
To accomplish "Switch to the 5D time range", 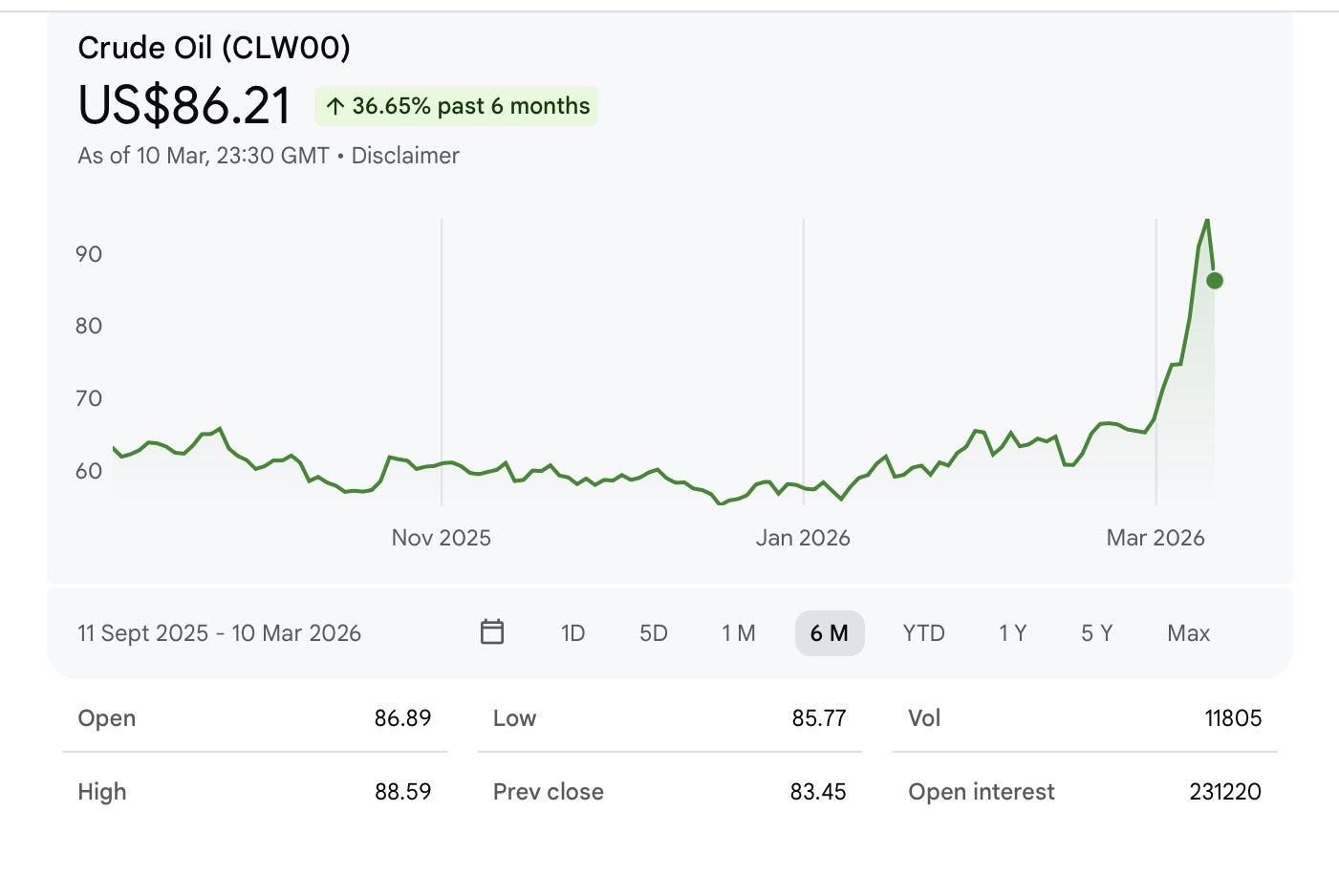I will coord(654,633).
